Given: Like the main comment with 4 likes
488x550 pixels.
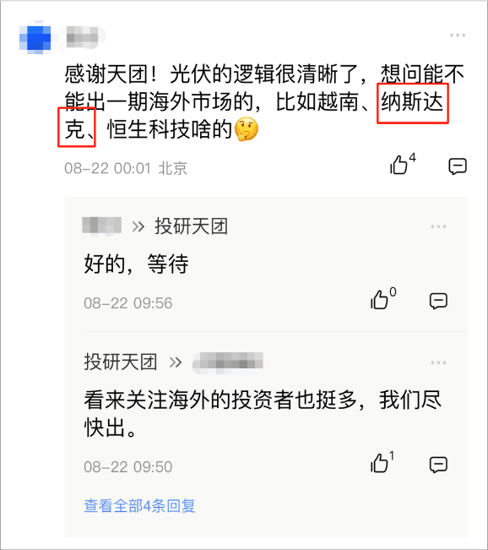Looking at the screenshot, I should pos(399,165).
